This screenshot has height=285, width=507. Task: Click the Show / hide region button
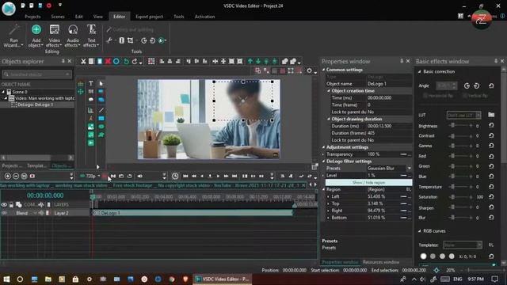tap(368, 183)
